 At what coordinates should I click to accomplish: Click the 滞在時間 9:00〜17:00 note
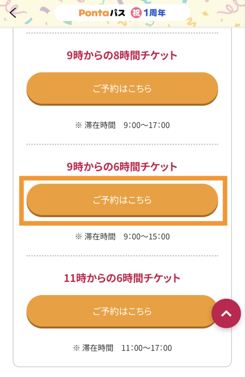[x=122, y=125]
